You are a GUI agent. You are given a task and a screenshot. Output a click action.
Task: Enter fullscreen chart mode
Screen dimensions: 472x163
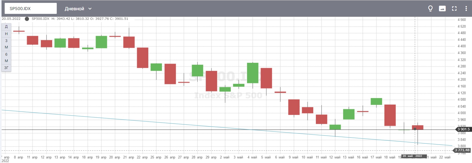click(x=454, y=8)
